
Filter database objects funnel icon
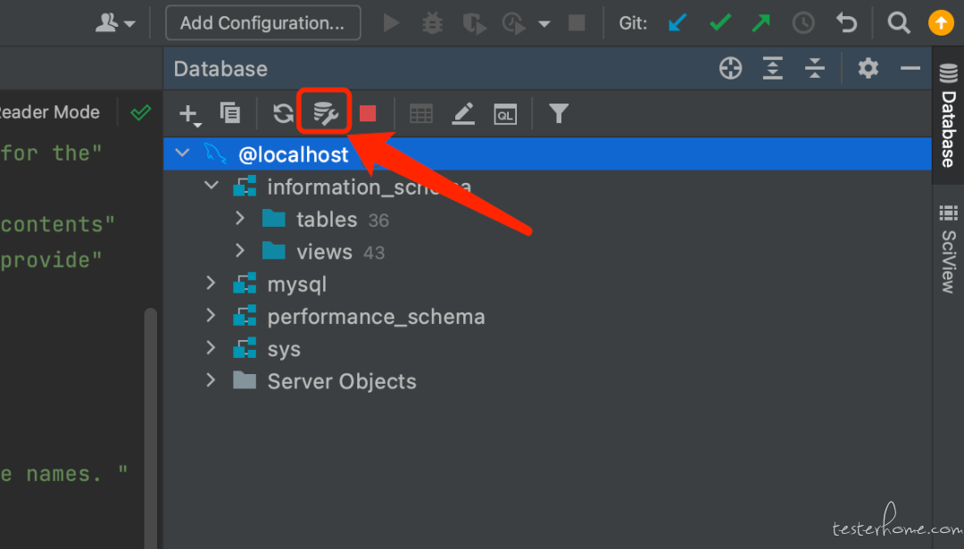tap(558, 113)
